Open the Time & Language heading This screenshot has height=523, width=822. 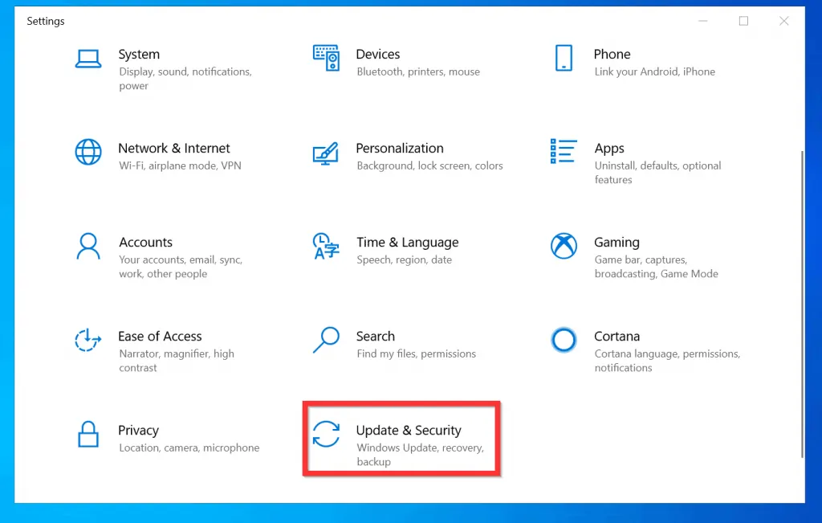[x=407, y=242]
